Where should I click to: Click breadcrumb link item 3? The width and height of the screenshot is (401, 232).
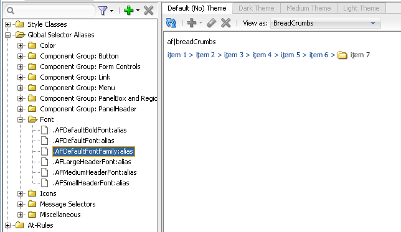[234, 55]
